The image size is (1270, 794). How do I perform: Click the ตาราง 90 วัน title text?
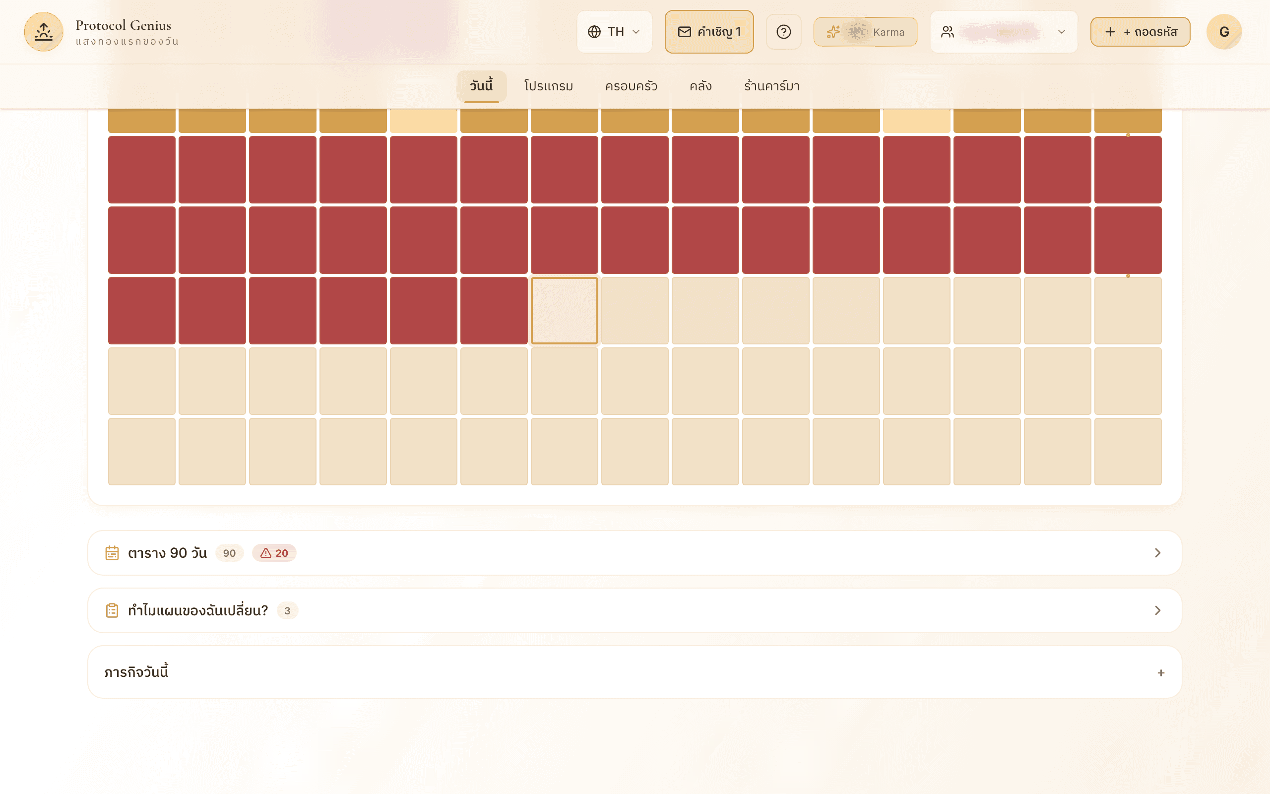click(x=167, y=553)
